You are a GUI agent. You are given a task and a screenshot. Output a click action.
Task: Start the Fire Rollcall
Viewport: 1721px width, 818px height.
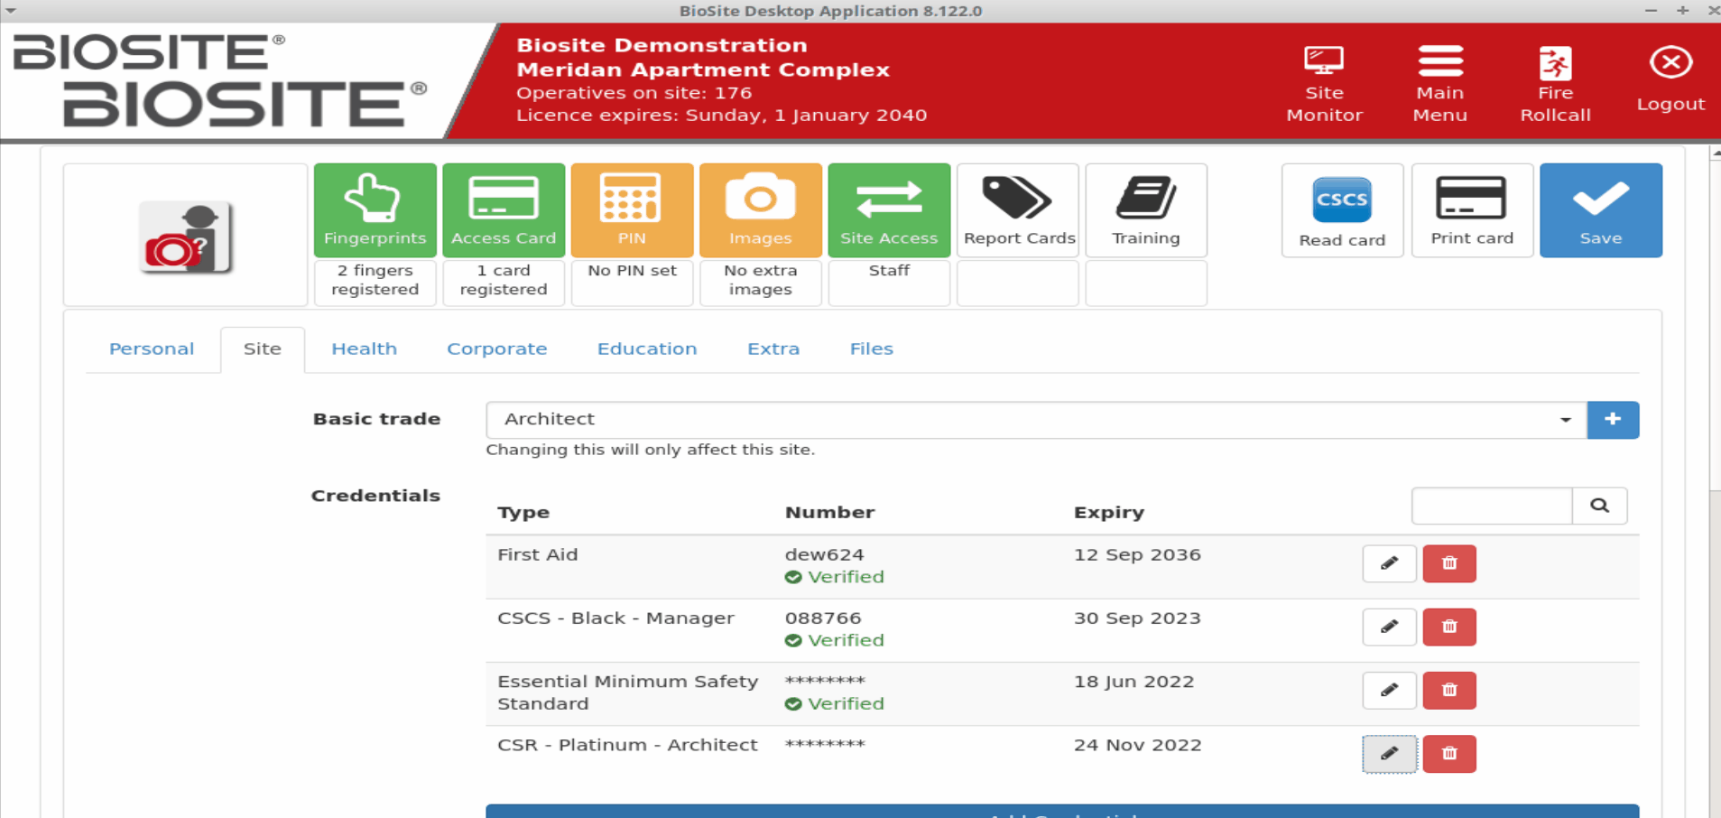[x=1555, y=83]
